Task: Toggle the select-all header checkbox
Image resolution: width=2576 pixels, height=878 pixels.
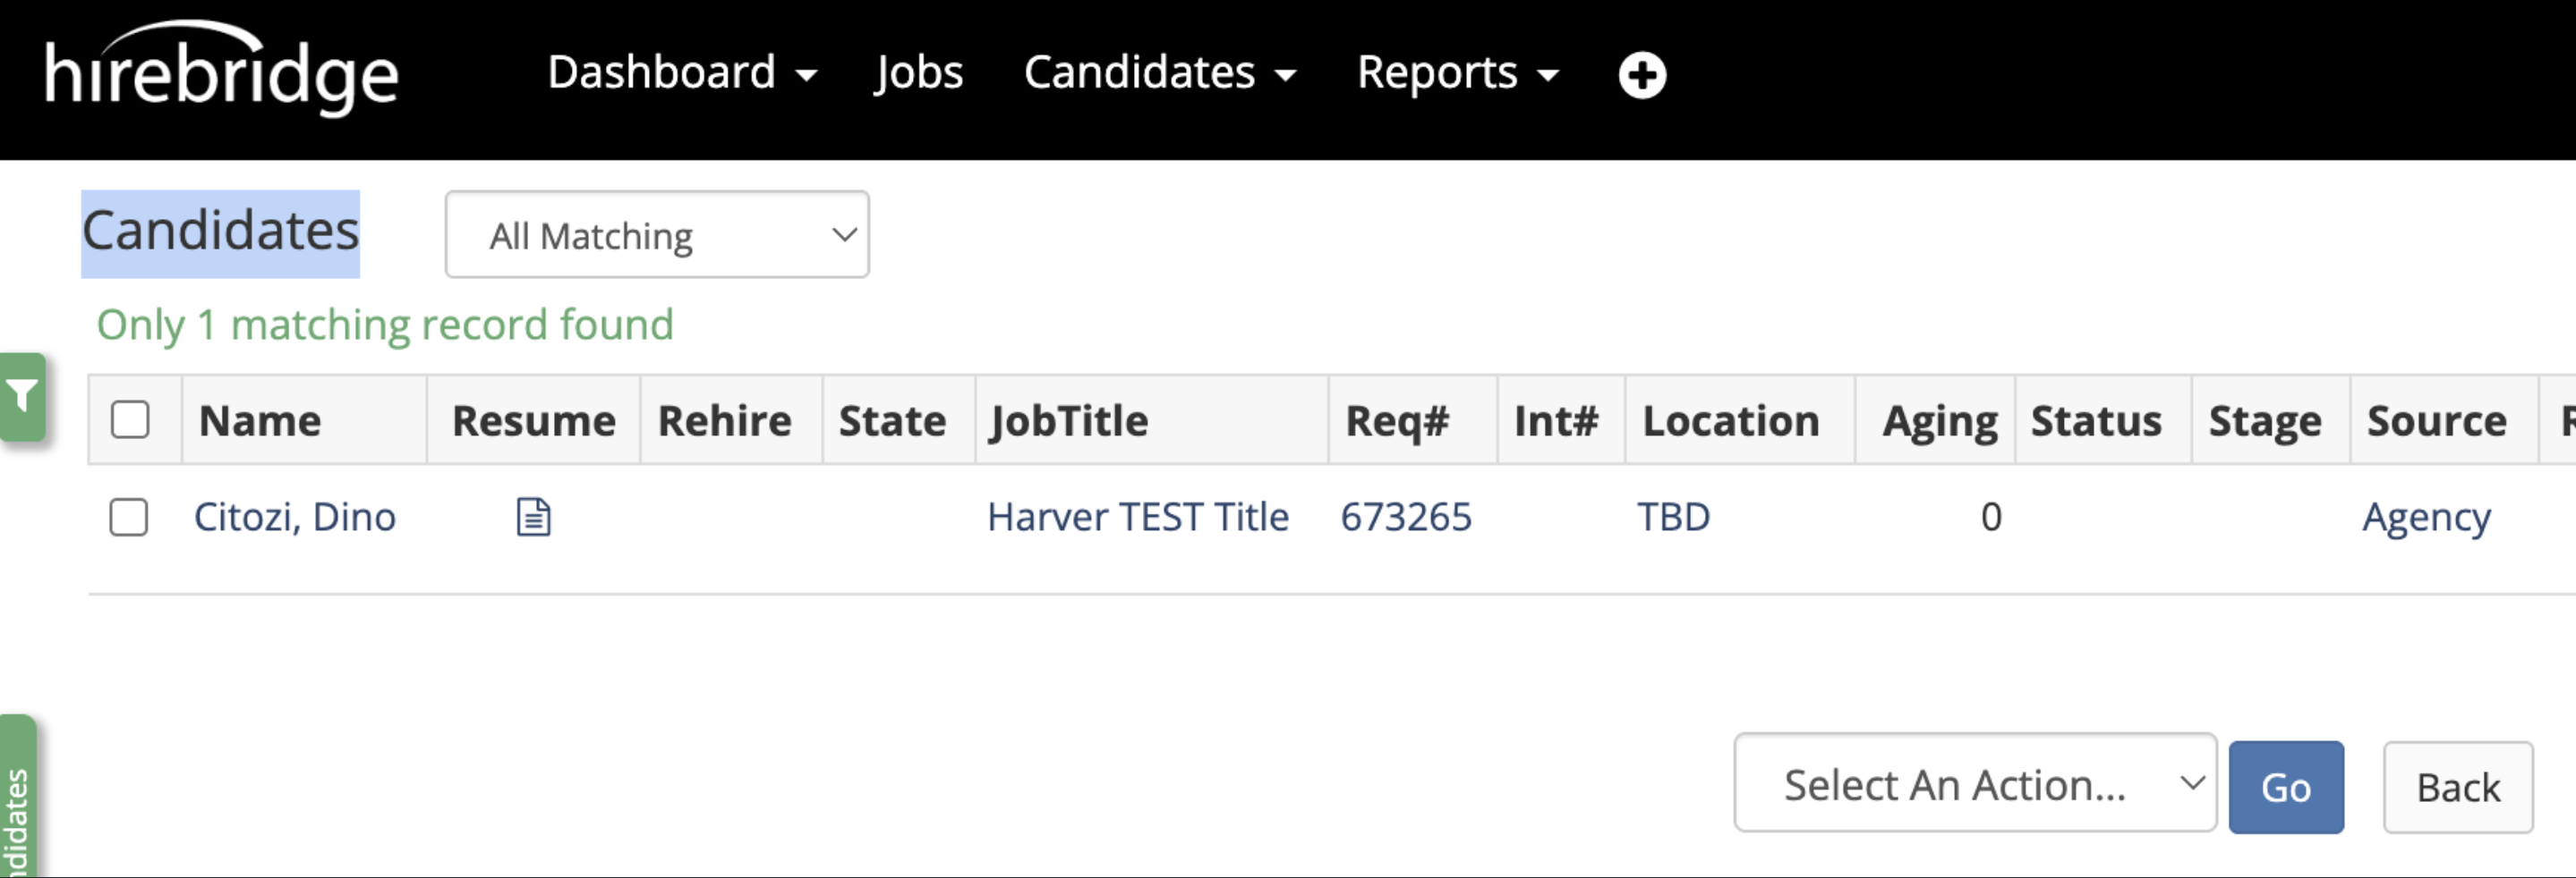Action: [131, 420]
